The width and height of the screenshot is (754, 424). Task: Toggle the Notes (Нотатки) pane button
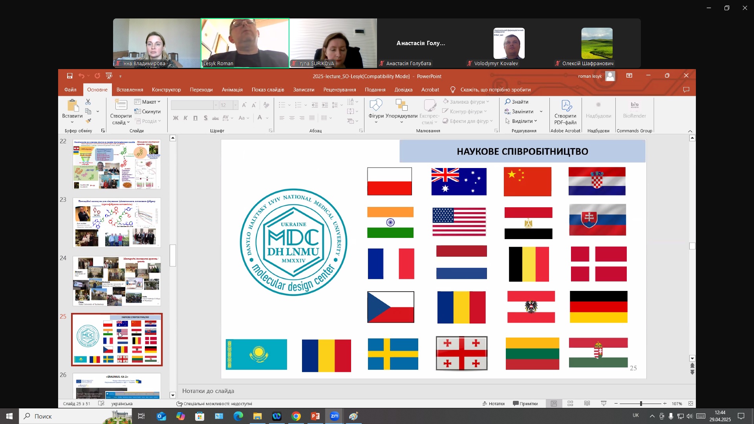493,404
